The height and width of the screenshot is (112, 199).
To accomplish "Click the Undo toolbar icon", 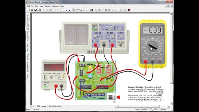I will pyautogui.click(x=55, y=10).
